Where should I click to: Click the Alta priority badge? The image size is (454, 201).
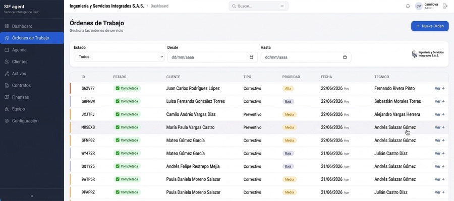288,89
